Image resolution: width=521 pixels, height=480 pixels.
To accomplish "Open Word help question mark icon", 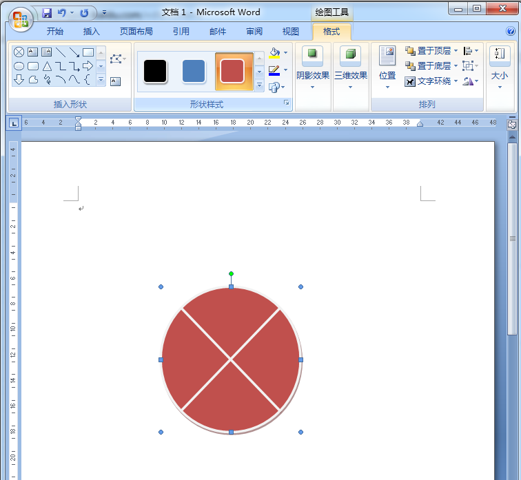I will coord(509,31).
